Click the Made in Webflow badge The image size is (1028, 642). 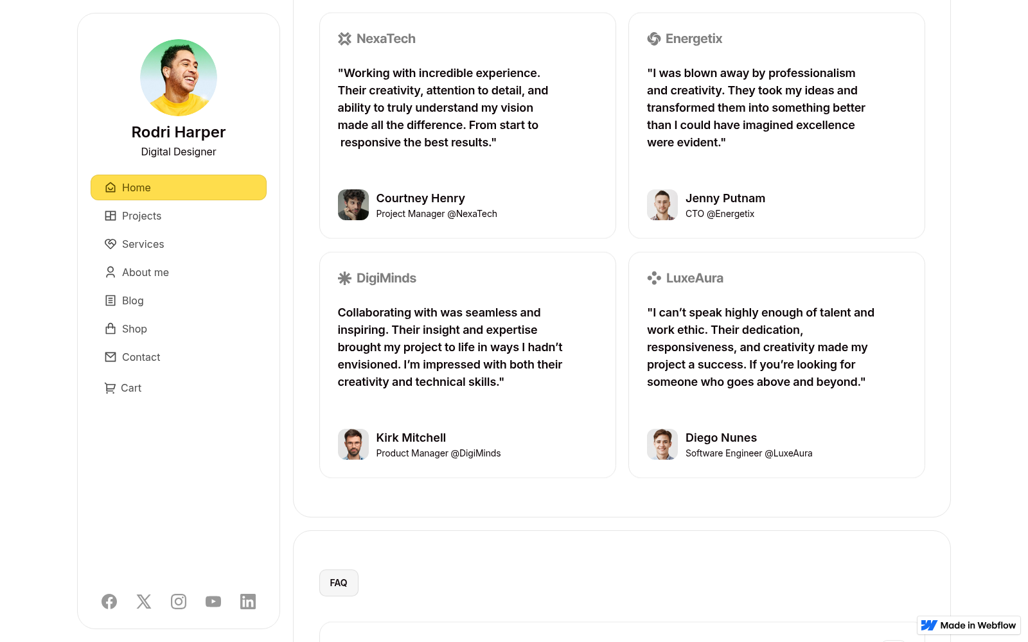click(969, 625)
